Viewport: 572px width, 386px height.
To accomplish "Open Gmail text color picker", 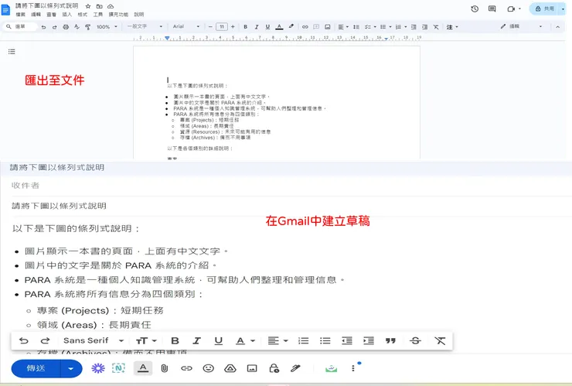I will click(x=245, y=340).
